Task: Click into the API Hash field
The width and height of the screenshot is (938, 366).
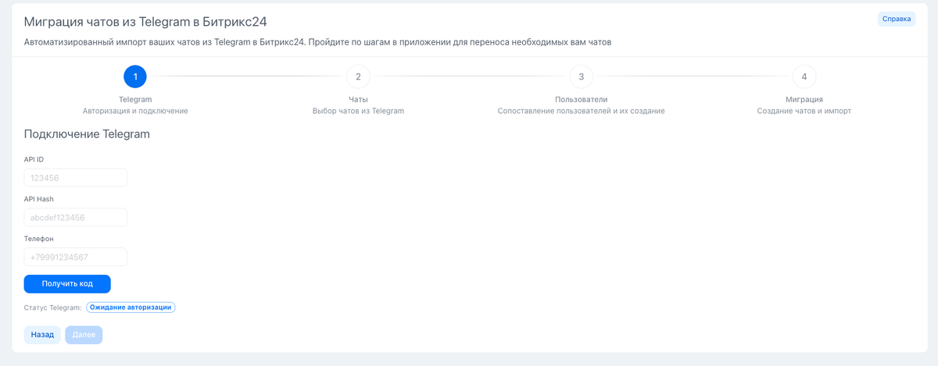Action: pyautogui.click(x=76, y=217)
